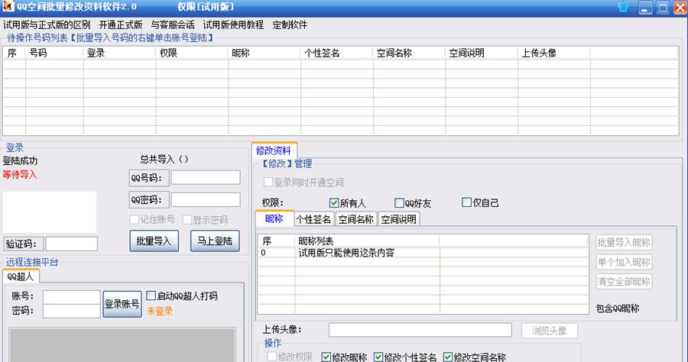Click the 登录账号 button

click(x=122, y=304)
